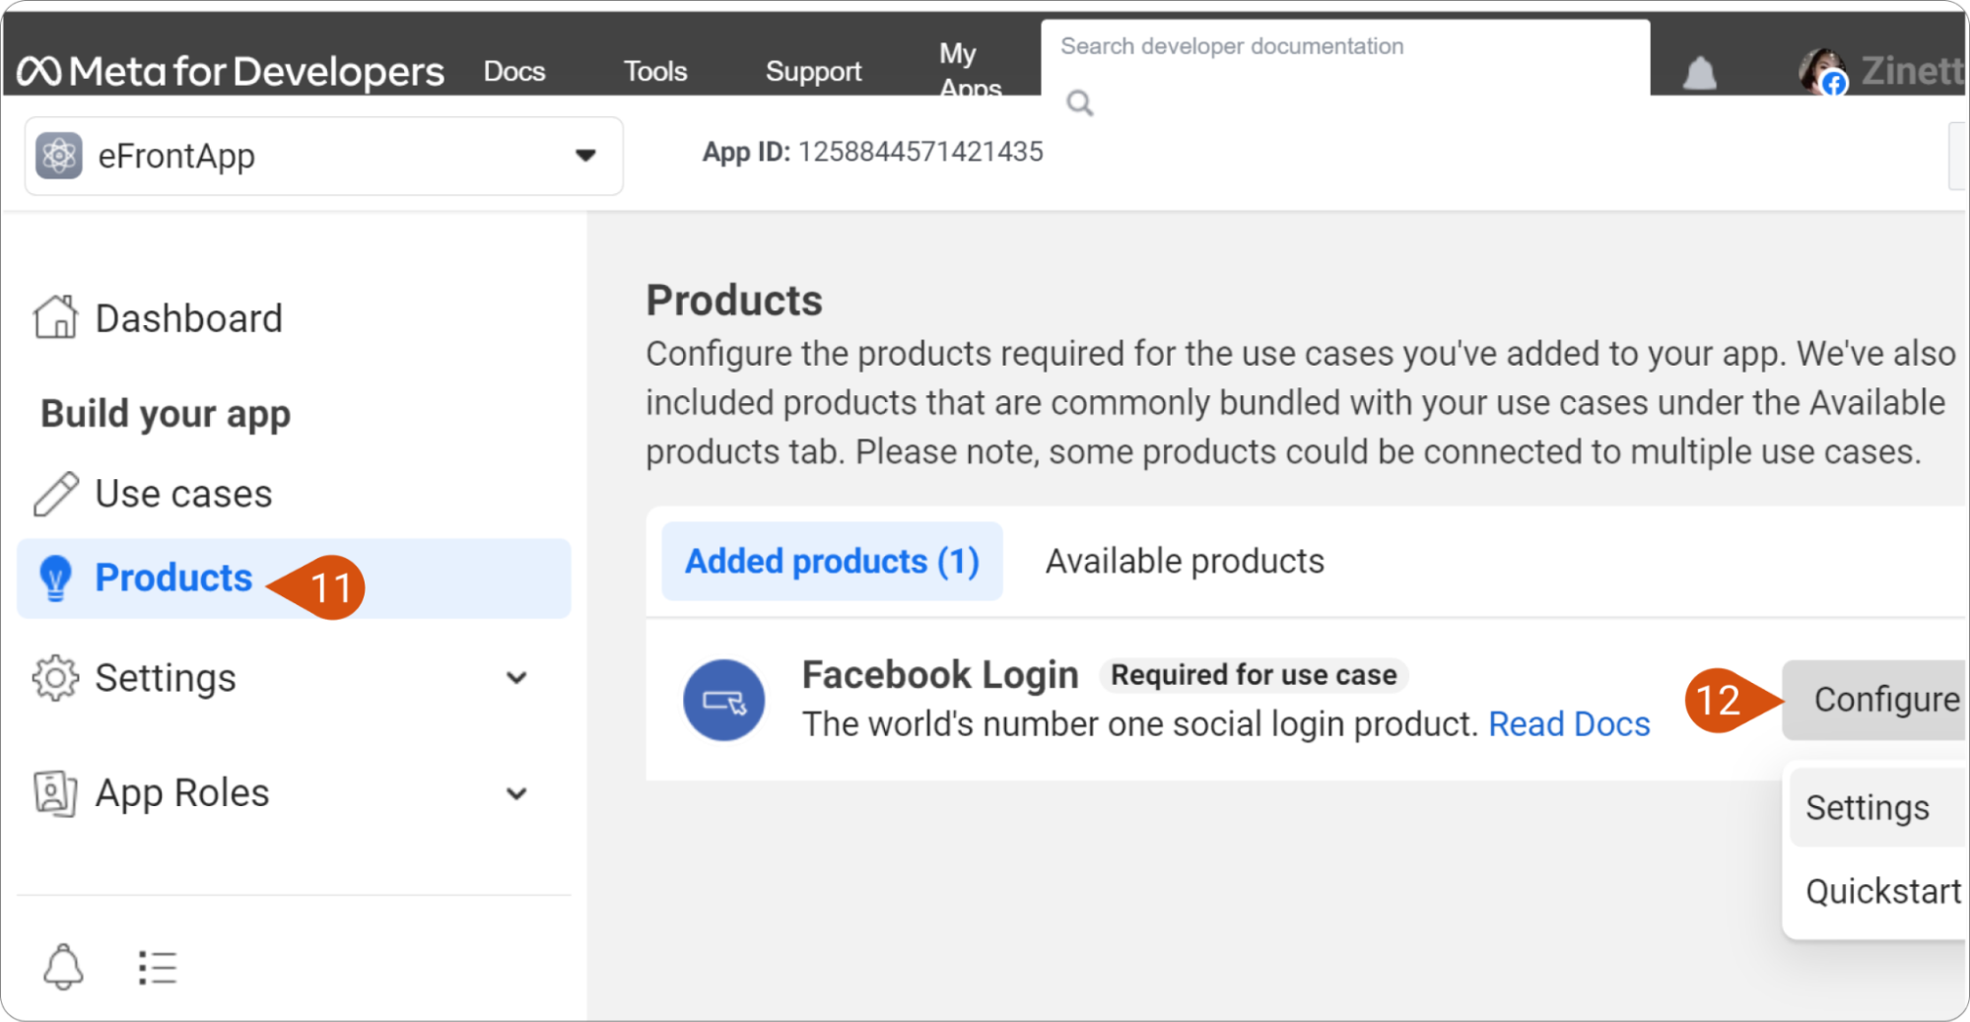Viewport: 1970px width, 1022px height.
Task: Click the Build your app heading
Action: (x=166, y=414)
